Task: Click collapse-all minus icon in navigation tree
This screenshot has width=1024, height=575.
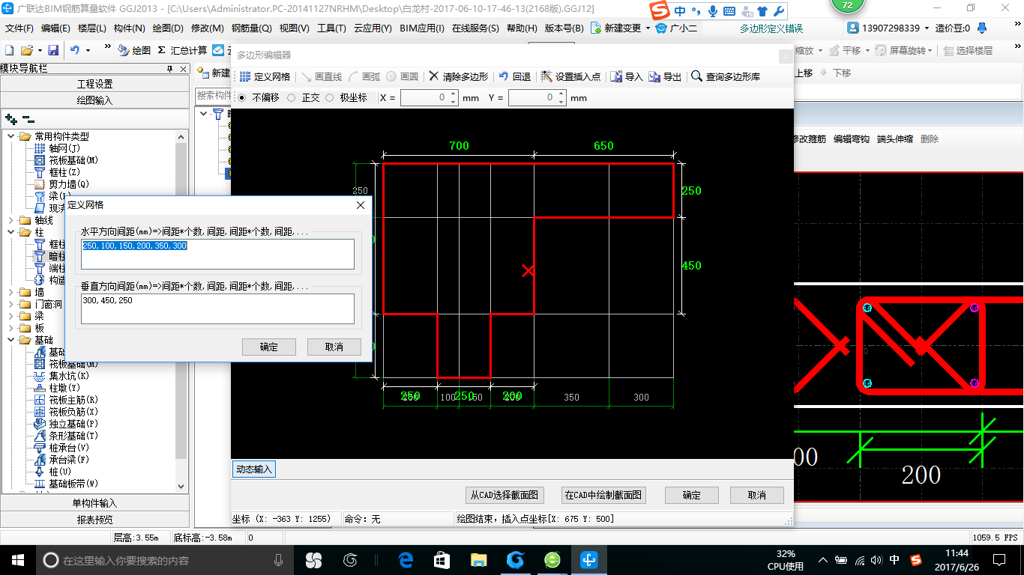Action: (28, 119)
